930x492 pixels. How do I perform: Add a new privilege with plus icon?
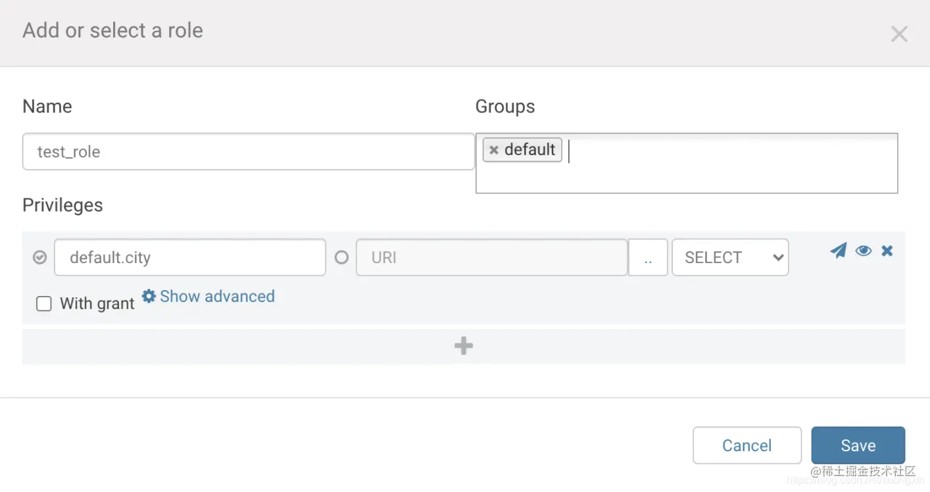[x=464, y=346]
